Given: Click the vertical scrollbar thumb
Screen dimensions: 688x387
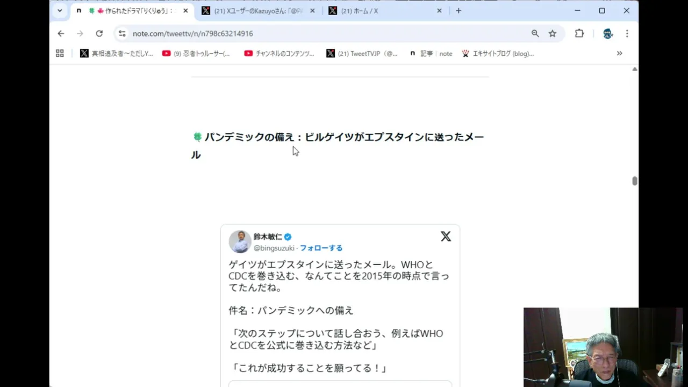Looking at the screenshot, I should (x=635, y=181).
